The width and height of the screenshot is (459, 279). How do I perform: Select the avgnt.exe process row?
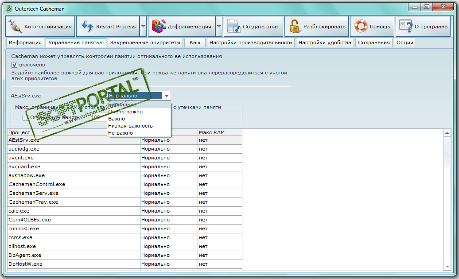coord(124,158)
